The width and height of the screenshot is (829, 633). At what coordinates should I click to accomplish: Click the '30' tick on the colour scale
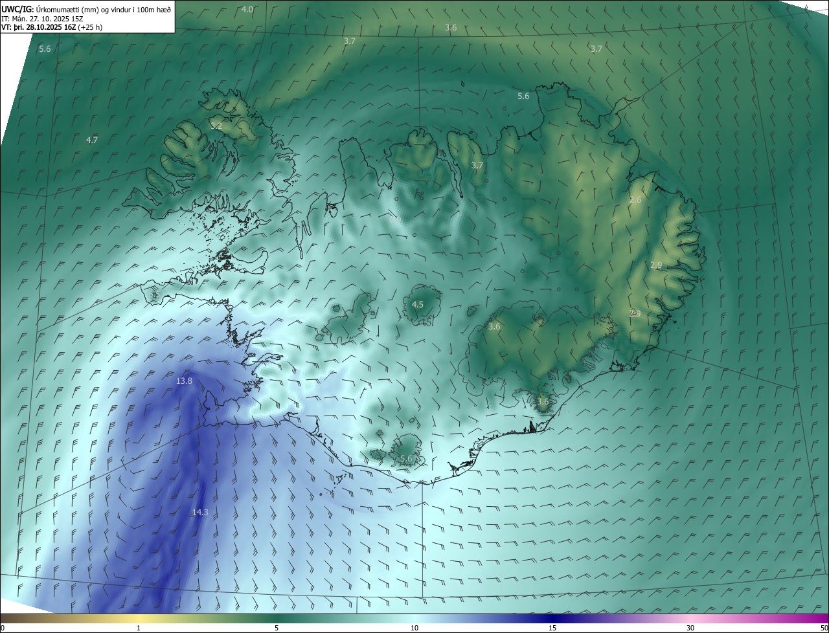690,628
